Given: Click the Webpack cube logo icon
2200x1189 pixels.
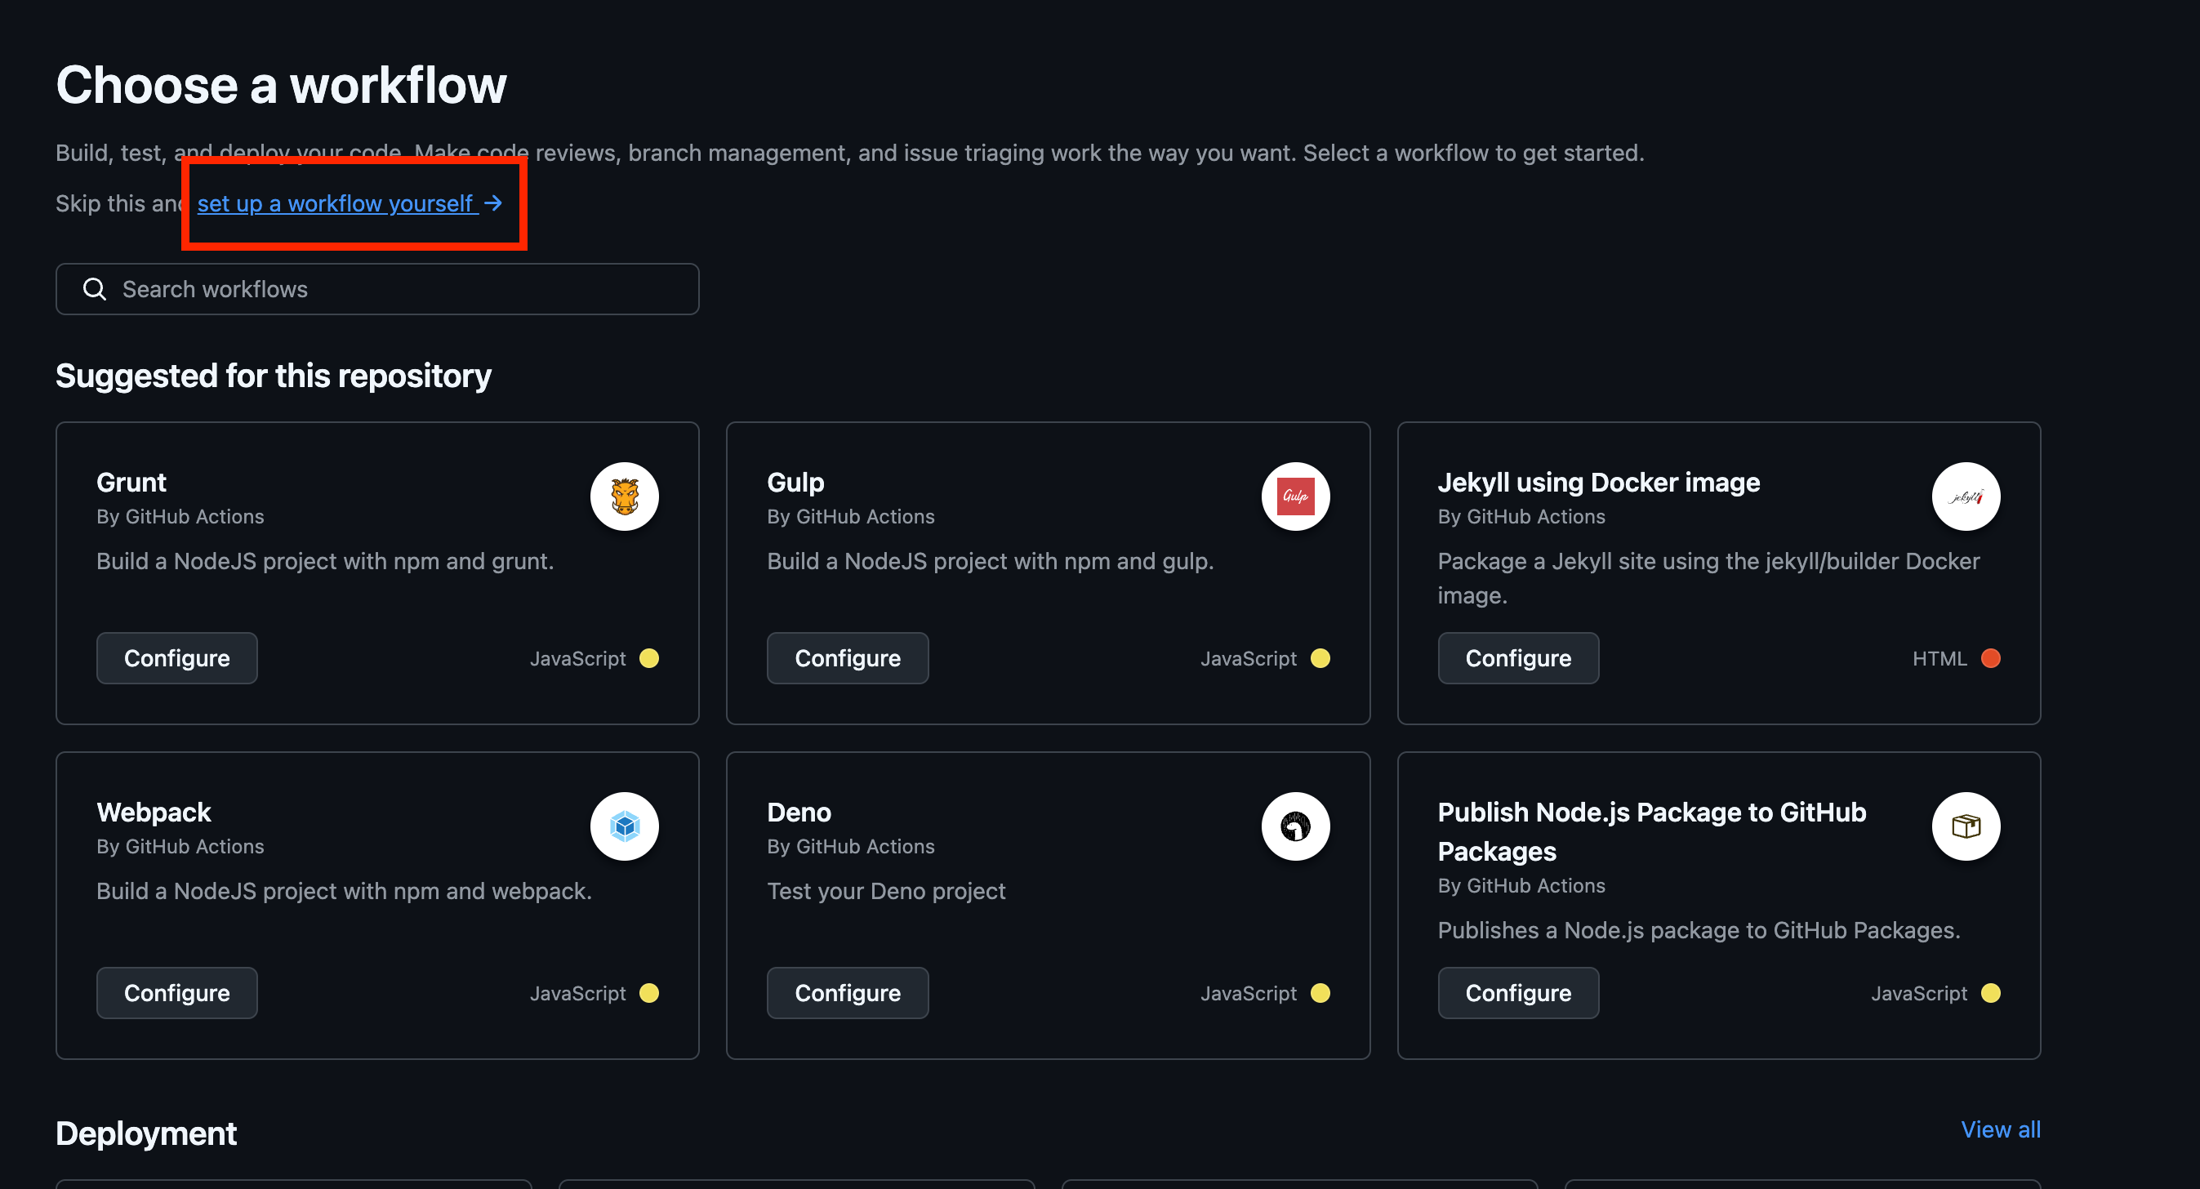Looking at the screenshot, I should [x=624, y=826].
